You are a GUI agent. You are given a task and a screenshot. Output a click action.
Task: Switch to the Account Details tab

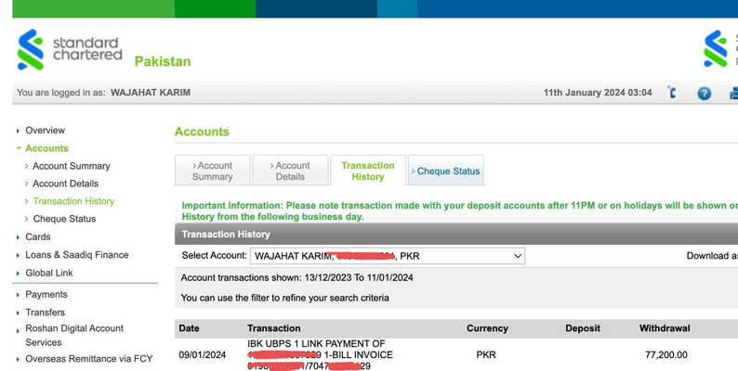pos(290,171)
